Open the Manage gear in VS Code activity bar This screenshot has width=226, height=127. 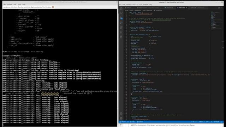[x=121, y=118]
